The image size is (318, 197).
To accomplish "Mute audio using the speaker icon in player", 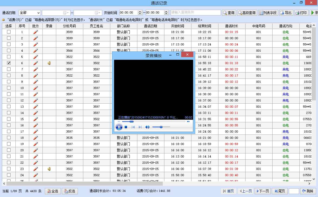I will click(x=147, y=127).
